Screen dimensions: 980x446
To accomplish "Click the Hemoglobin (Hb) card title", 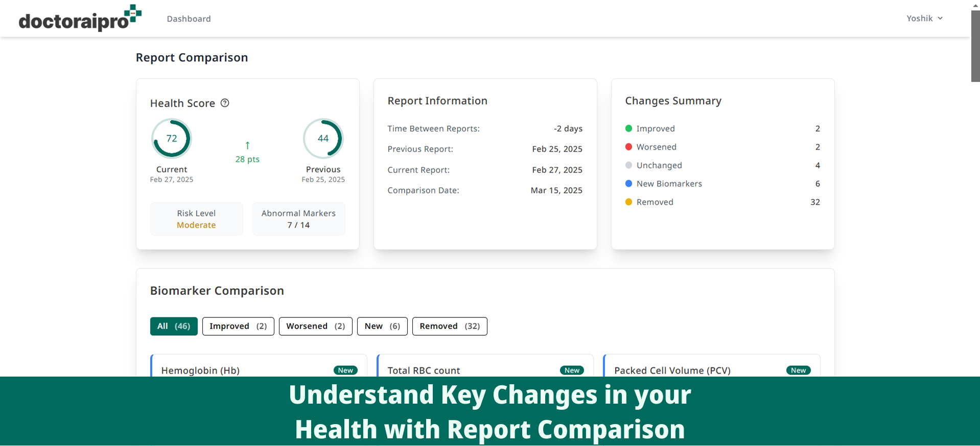I will click(200, 370).
